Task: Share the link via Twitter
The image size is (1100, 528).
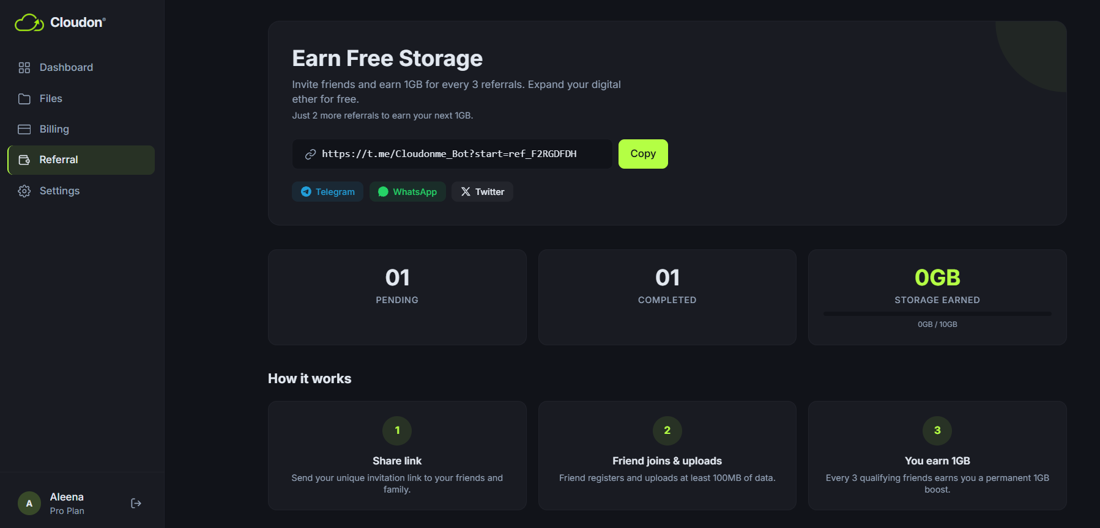Action: pyautogui.click(x=482, y=191)
